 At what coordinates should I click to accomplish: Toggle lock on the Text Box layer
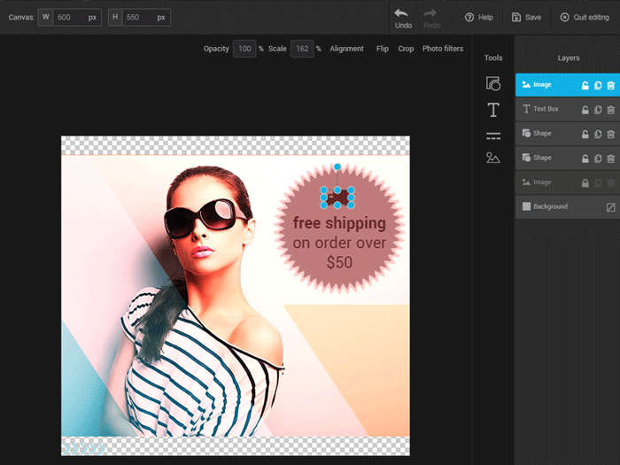(x=585, y=110)
